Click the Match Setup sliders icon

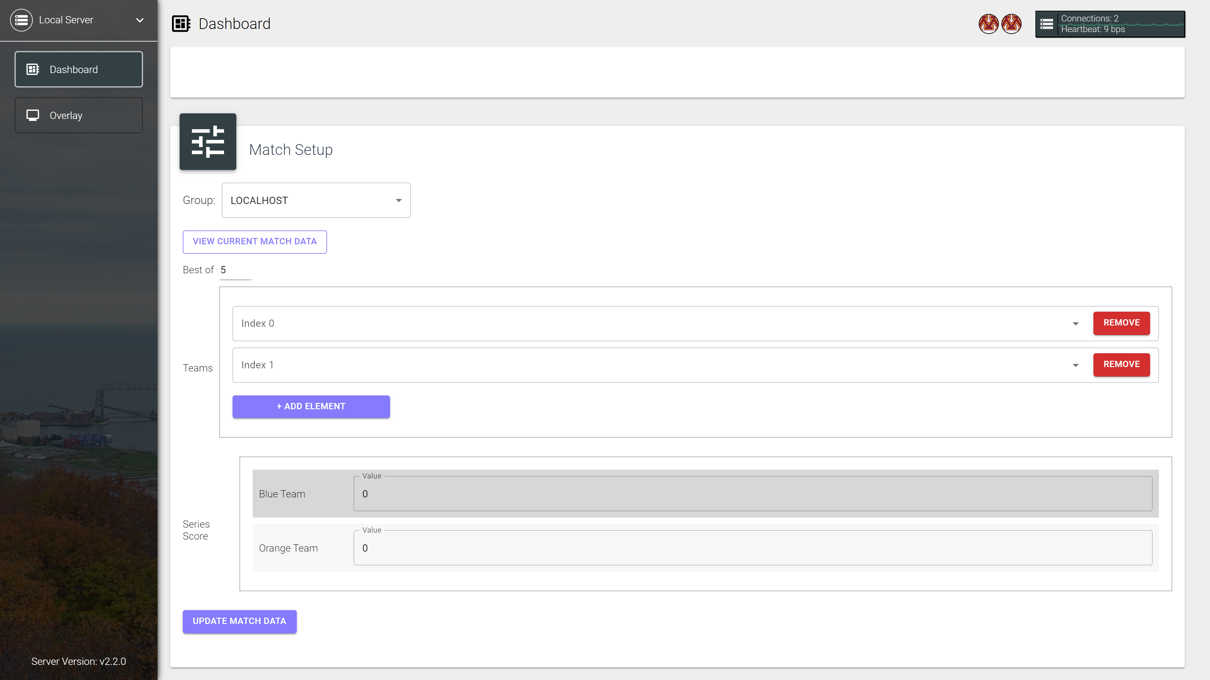point(208,141)
